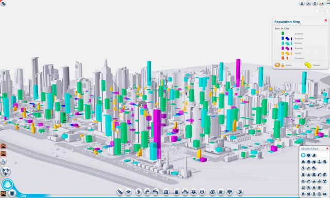
Task: Toggle the lightning Power data map
Action: 303,168
